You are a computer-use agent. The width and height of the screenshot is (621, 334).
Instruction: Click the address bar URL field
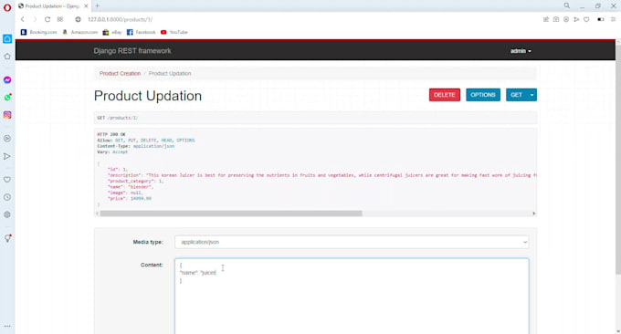120,19
